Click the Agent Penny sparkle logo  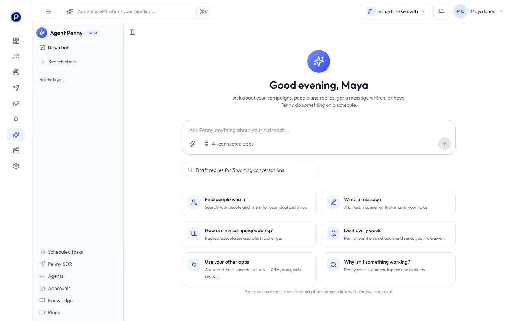point(42,33)
